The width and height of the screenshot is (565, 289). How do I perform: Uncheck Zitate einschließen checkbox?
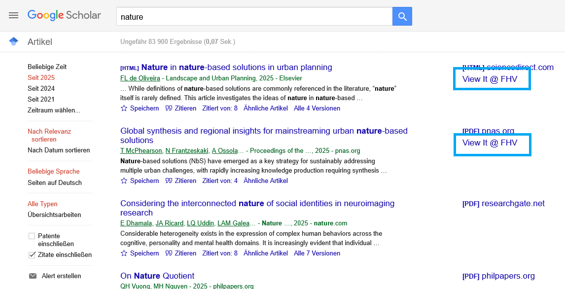[x=32, y=255]
